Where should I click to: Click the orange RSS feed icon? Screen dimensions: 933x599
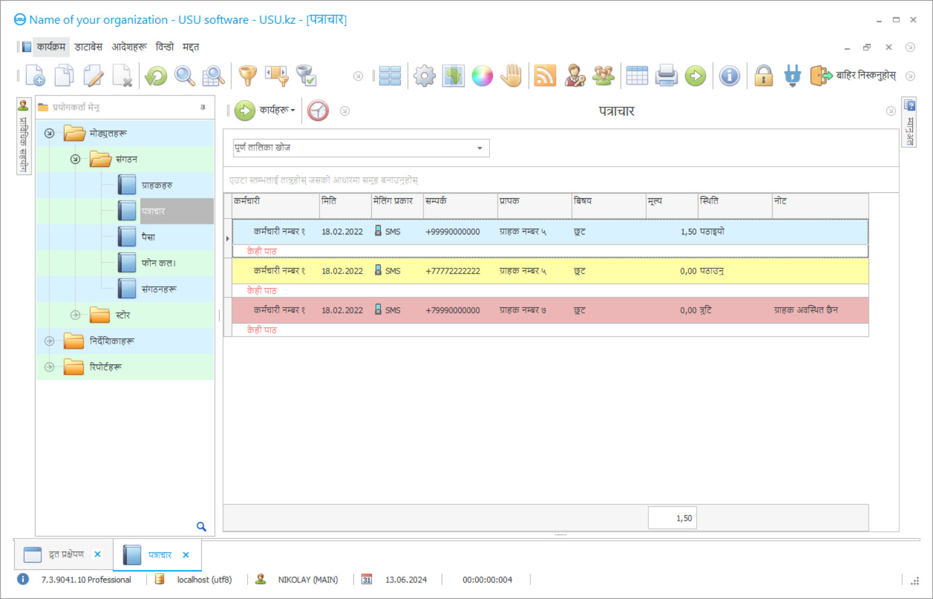pyautogui.click(x=545, y=75)
